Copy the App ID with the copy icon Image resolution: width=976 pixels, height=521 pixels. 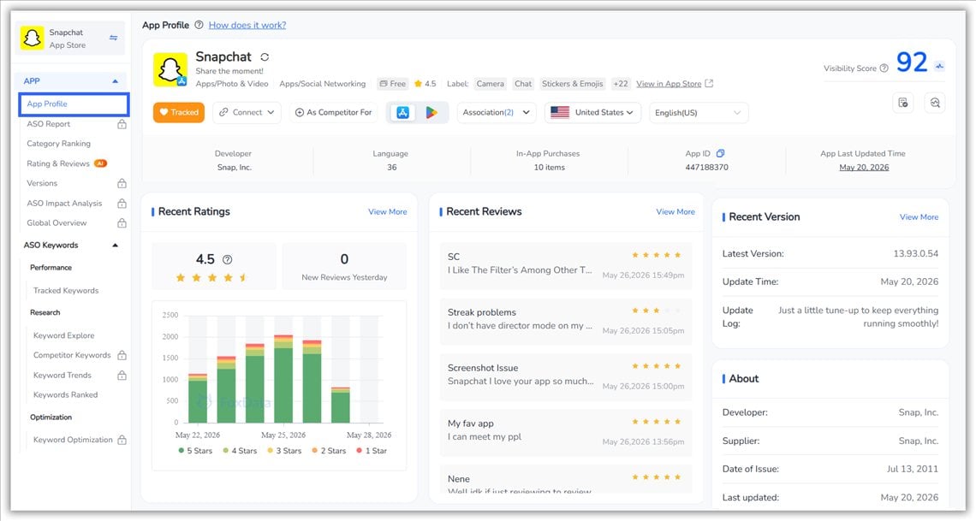click(720, 154)
